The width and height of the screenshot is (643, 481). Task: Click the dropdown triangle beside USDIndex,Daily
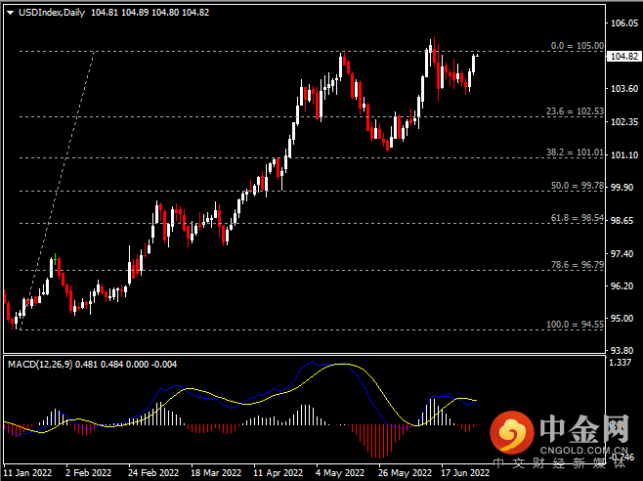pos(11,13)
